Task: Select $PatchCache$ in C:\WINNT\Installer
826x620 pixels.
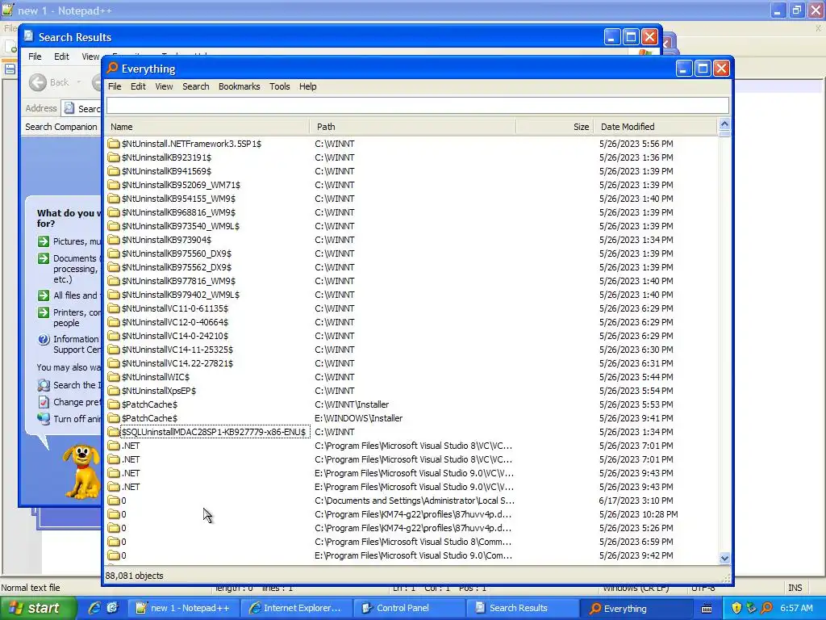Action: coord(149,404)
